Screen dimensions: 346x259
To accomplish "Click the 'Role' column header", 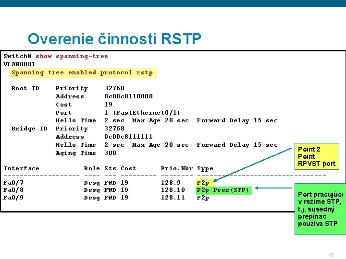I will pos(92,168).
